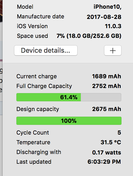The width and height of the screenshot is (133, 176).
Task: Click the Discharging with 0.17 watts value
Action: [106, 152]
